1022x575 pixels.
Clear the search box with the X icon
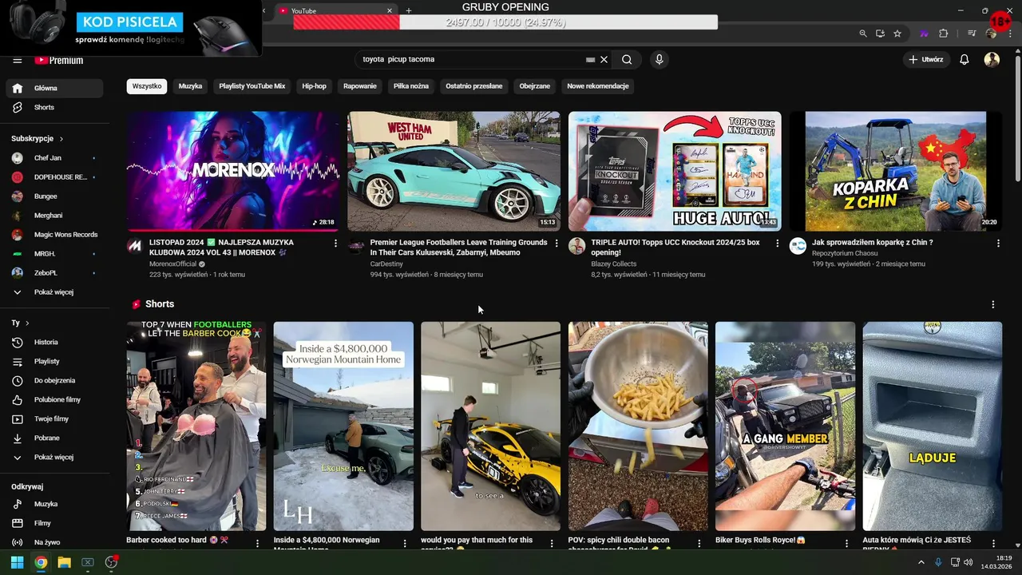pyautogui.click(x=604, y=59)
